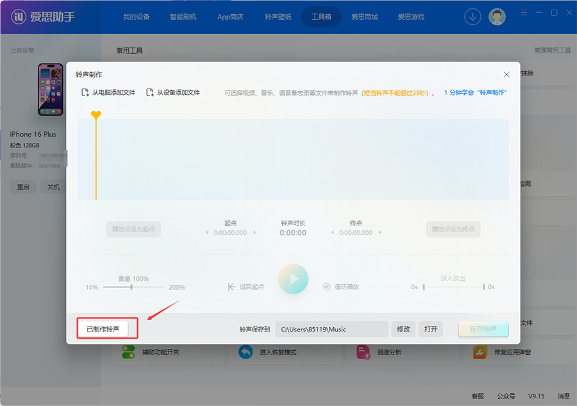
Task: Switch to App商店 tab
Action: (230, 17)
